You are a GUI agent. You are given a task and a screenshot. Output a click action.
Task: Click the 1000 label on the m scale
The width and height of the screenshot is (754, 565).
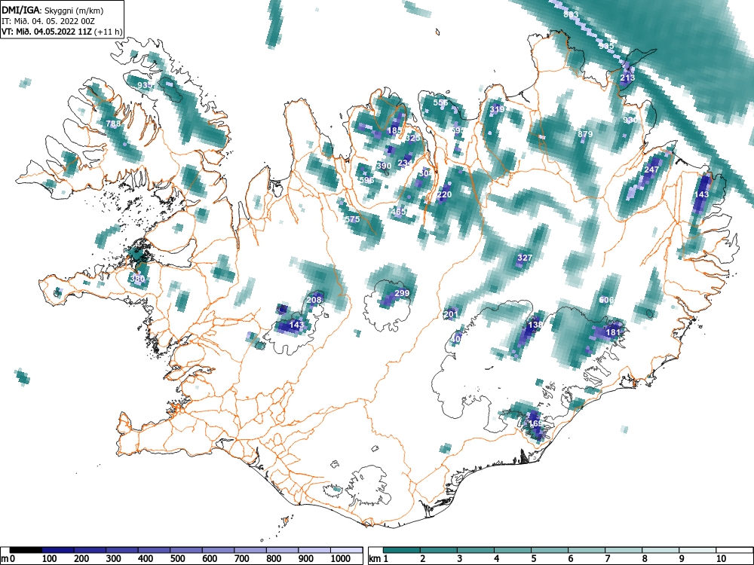coord(341,559)
